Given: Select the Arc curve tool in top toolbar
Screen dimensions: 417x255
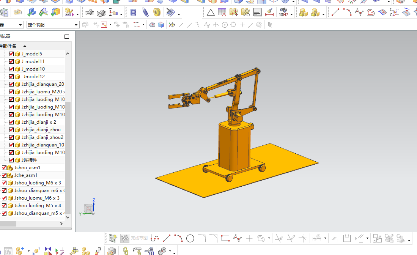Looking at the screenshot, I should click(x=347, y=12).
